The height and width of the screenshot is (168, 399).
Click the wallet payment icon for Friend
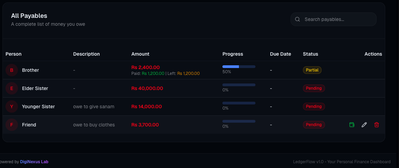click(x=352, y=125)
